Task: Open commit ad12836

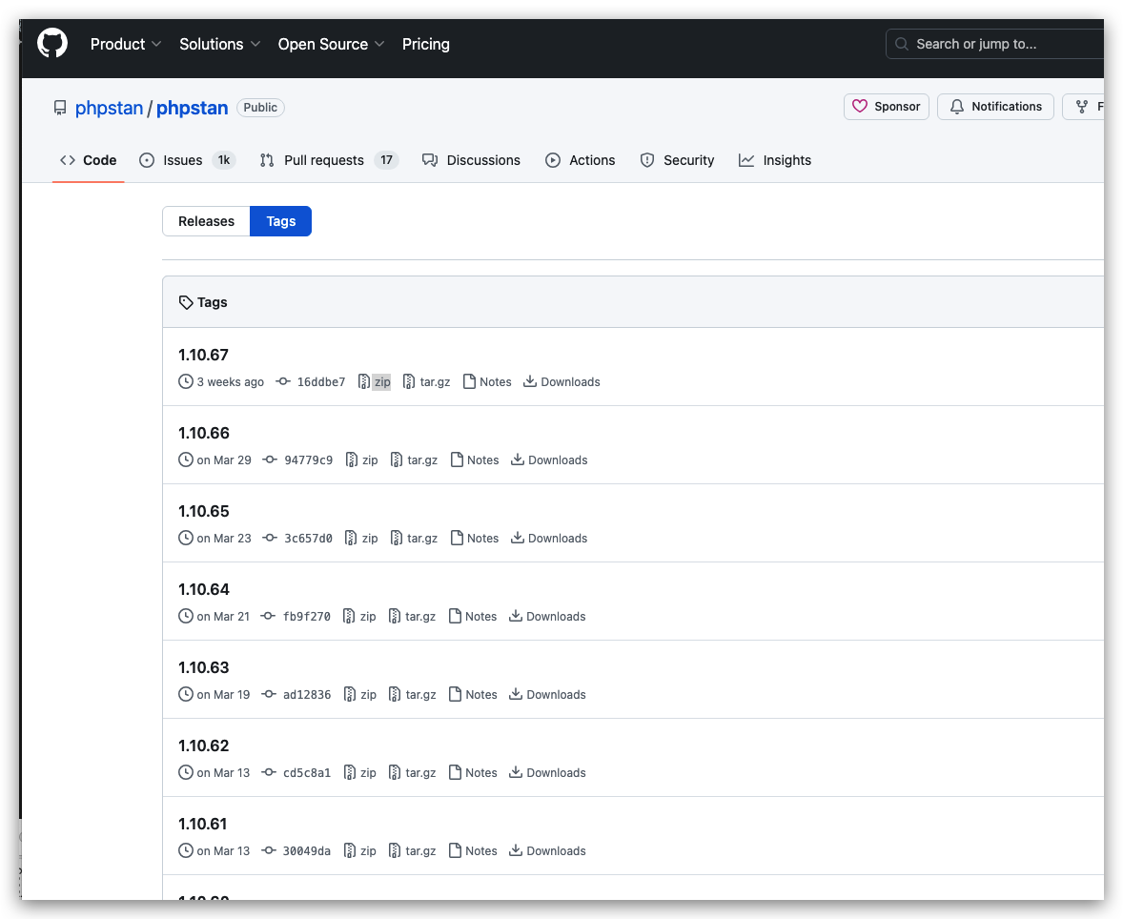Action: point(296,694)
